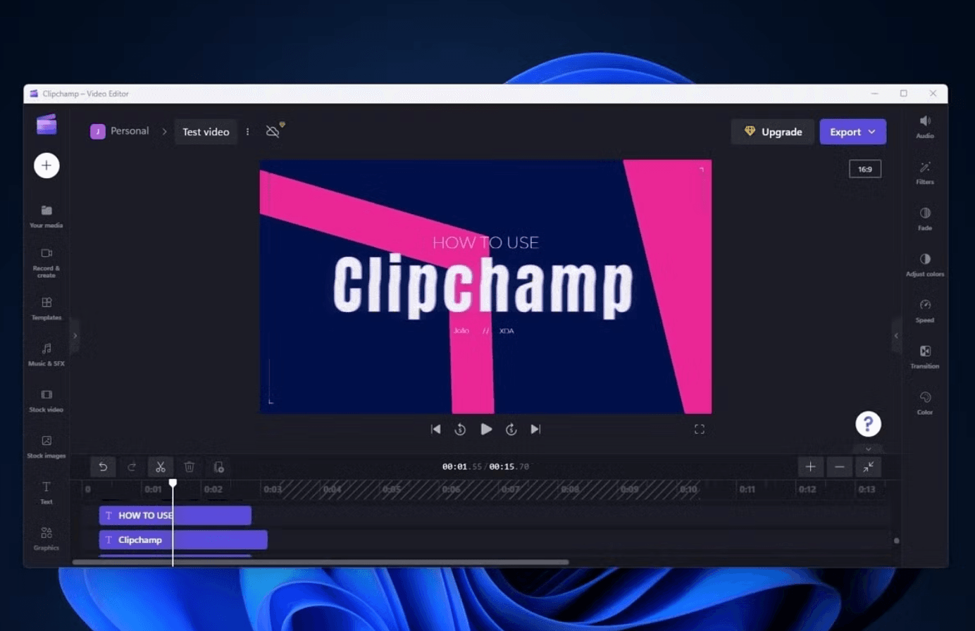Collapse the timeline with down chevron
This screenshot has height=631, width=975.
click(869, 449)
